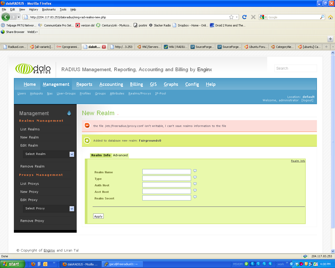The height and width of the screenshot is (268, 335).
Task: Open the search engine selector dropdown
Action: click(x=263, y=17)
